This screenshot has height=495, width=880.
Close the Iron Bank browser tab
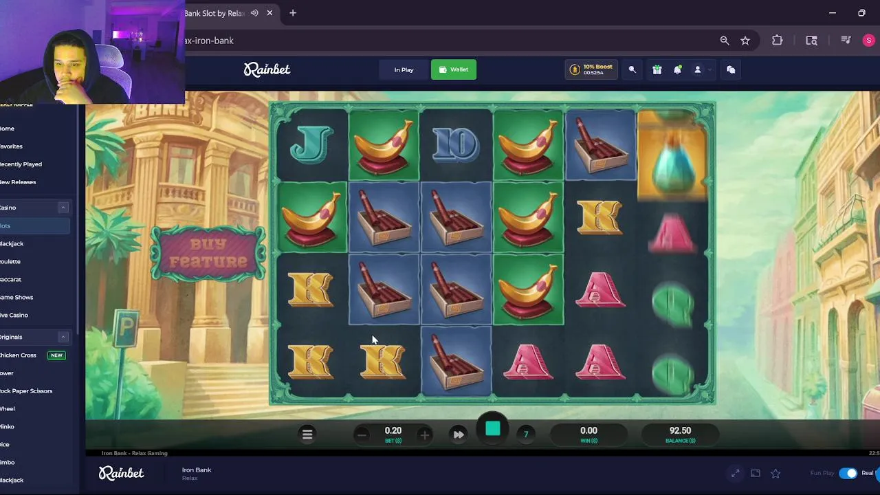click(x=269, y=13)
